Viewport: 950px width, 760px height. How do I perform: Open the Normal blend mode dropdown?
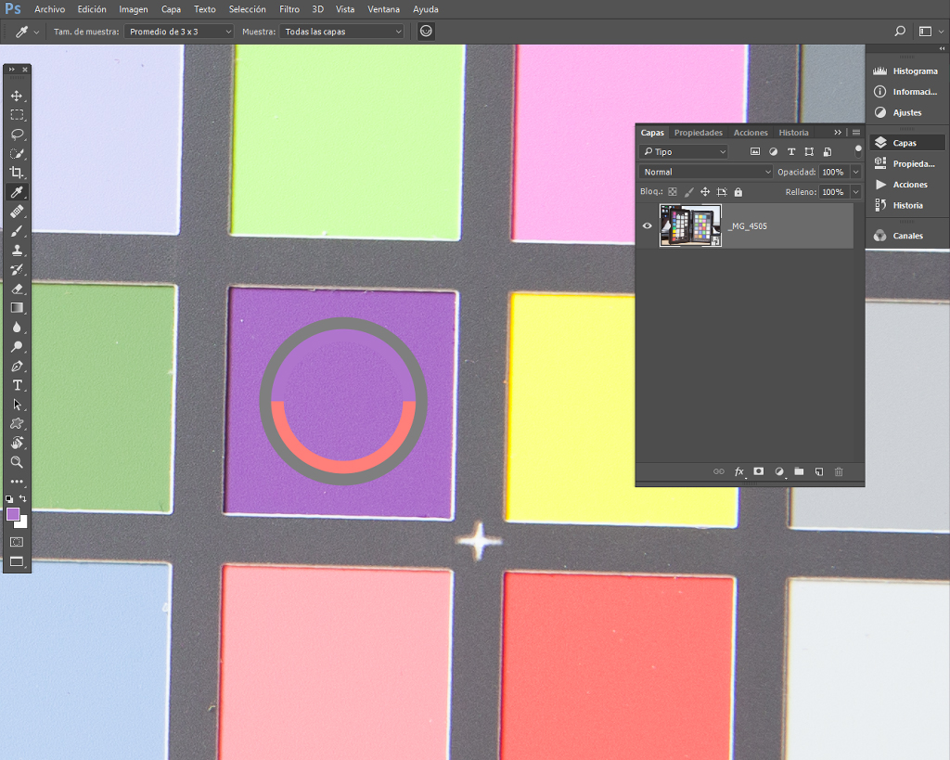tap(706, 172)
